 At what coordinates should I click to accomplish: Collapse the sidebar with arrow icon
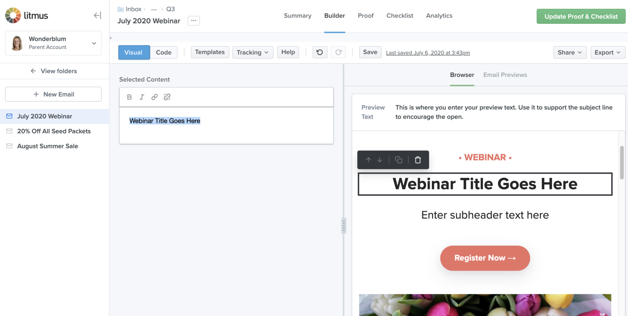tap(97, 15)
